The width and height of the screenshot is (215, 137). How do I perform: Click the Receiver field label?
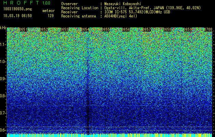[x=69, y=12]
